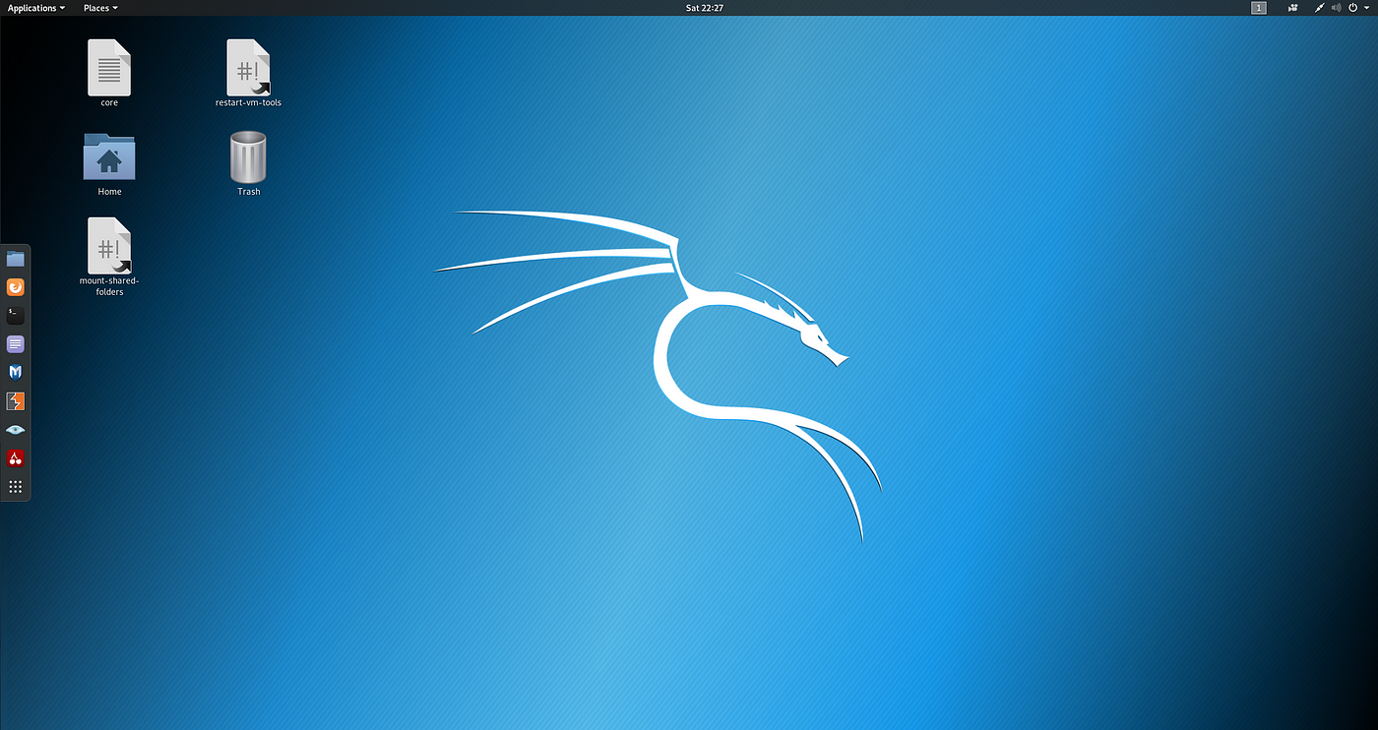Open the Sat 22:27 clock calendar
The width and height of the screenshot is (1378, 730).
704,8
